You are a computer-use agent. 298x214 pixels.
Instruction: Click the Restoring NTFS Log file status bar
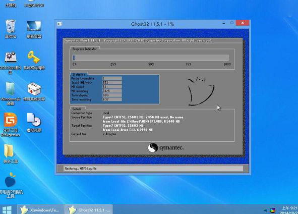click(x=153, y=169)
